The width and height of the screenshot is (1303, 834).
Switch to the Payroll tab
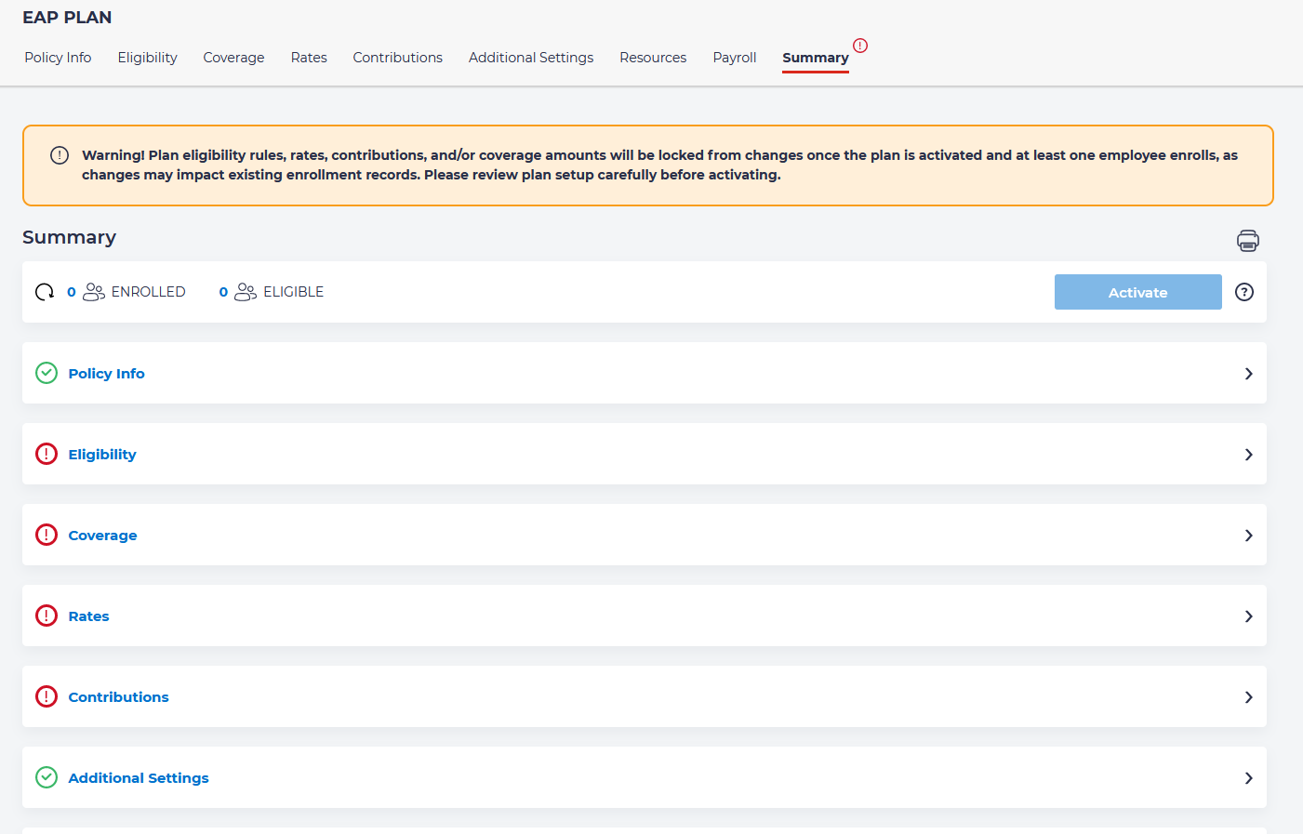pyautogui.click(x=734, y=58)
